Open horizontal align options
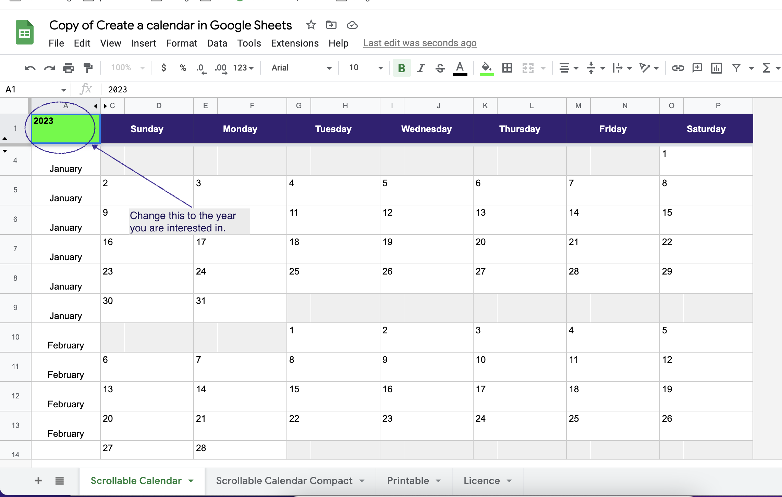This screenshot has height=497, width=782. pos(568,68)
